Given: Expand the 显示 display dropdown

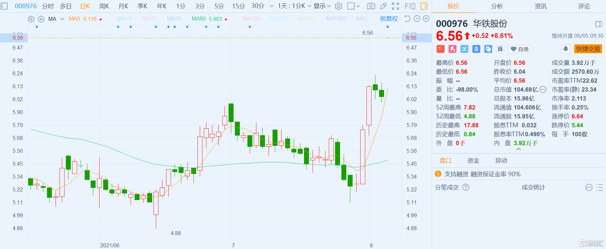Looking at the screenshot, I should (322, 6).
